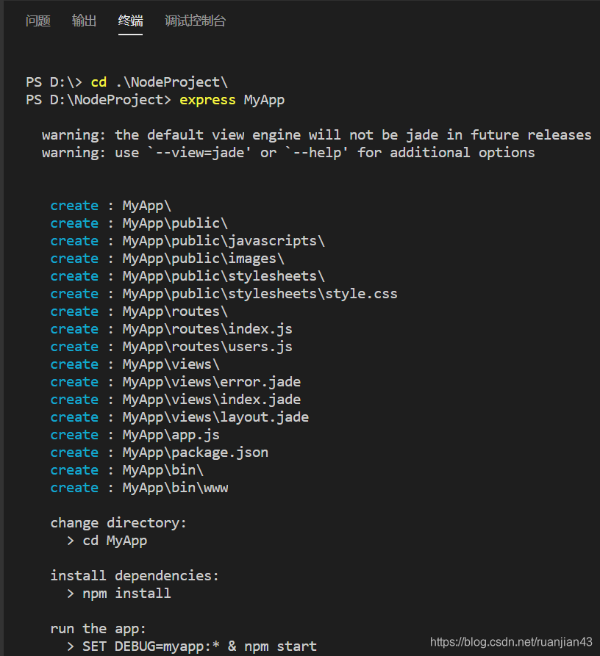
Task: Click the 'run the app:' heading
Action: tap(98, 628)
